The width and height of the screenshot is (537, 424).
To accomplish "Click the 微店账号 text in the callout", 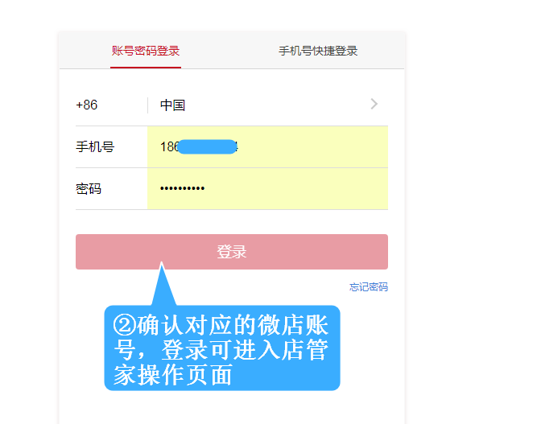I will 293,325.
